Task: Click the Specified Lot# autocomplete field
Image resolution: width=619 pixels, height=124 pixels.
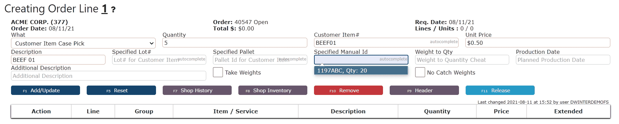Action: click(159, 60)
